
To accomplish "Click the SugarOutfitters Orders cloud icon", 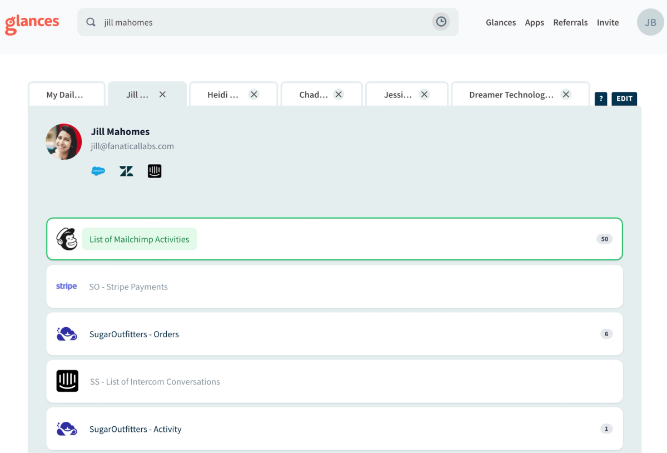I will (67, 334).
